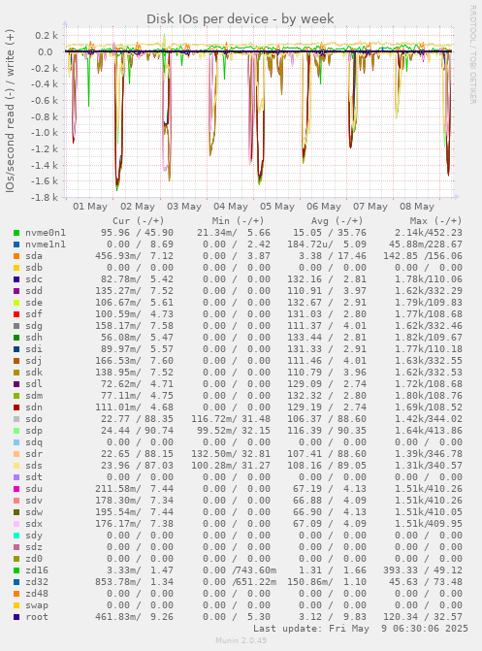Click the 'Last update: Fri May 9 06:30:06 2025' text
The height and width of the screenshot is (651, 482).
pyautogui.click(x=361, y=629)
